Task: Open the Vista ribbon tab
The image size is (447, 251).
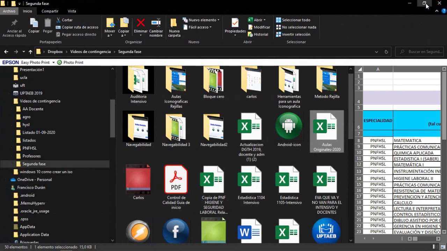Action: [x=72, y=11]
